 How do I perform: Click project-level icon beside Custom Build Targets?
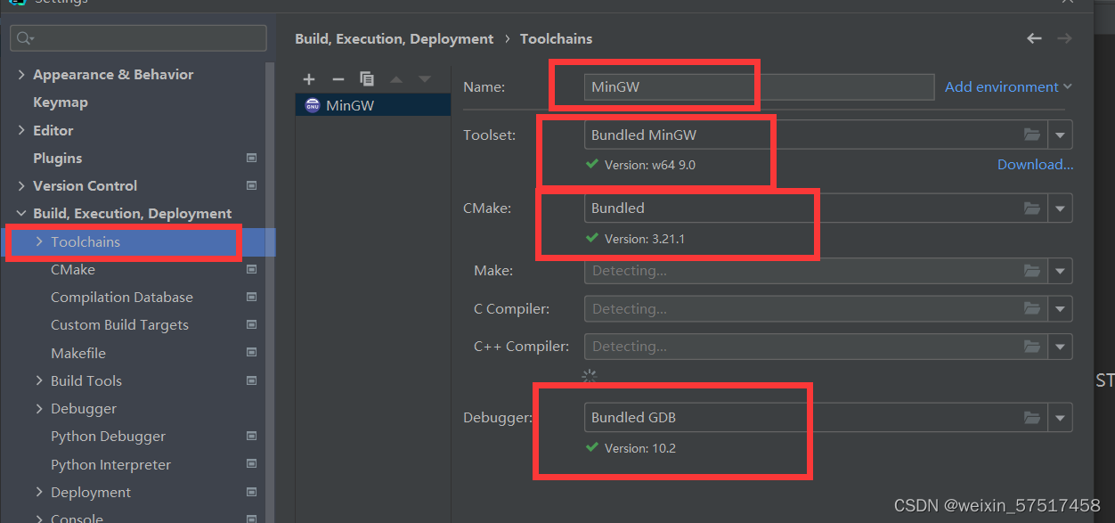pos(251,325)
